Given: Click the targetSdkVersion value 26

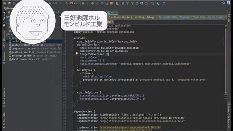Looking at the screenshot, I should pos(107,54).
